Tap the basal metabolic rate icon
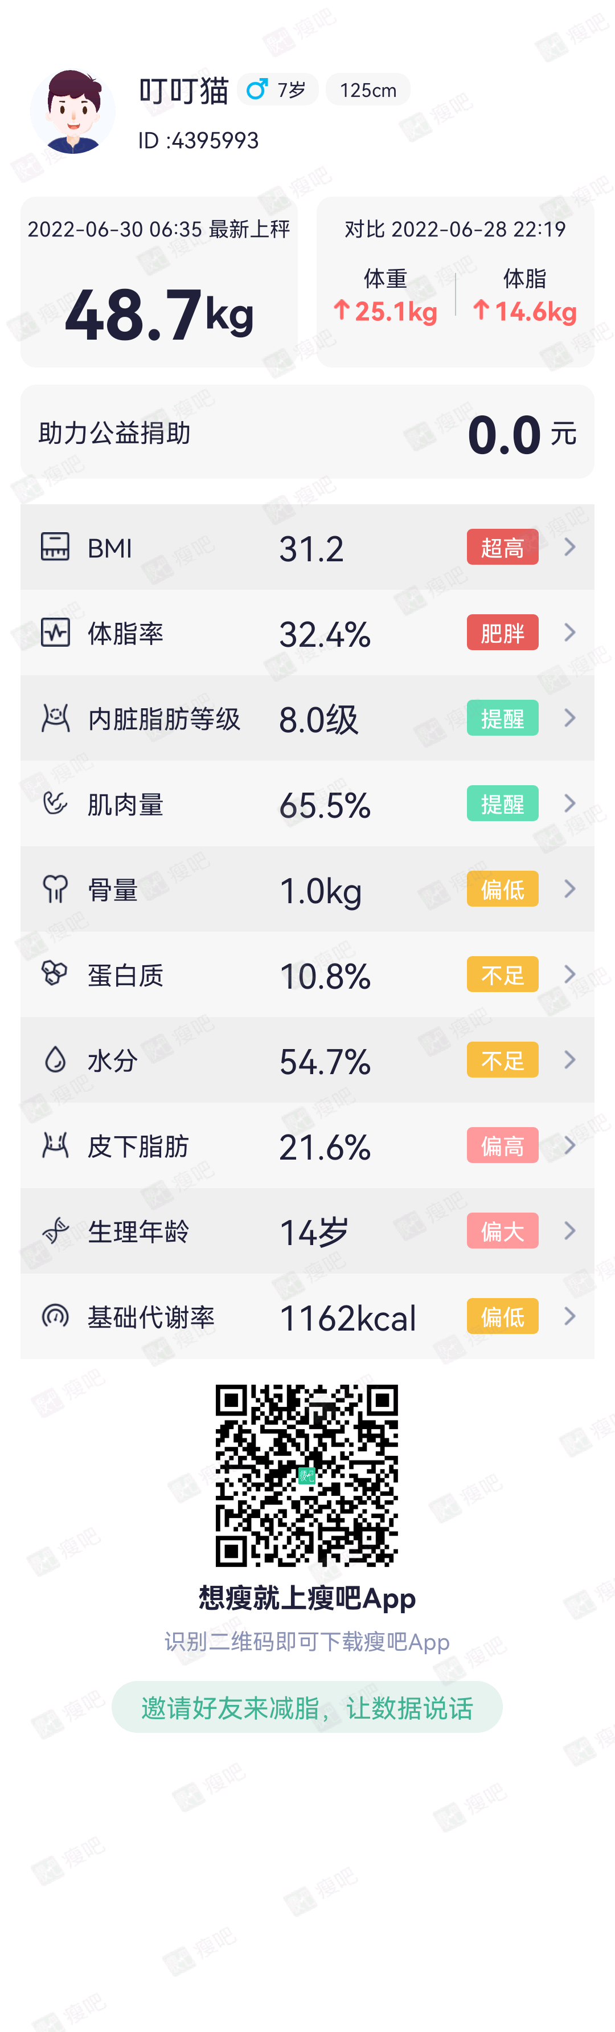 [x=55, y=1316]
